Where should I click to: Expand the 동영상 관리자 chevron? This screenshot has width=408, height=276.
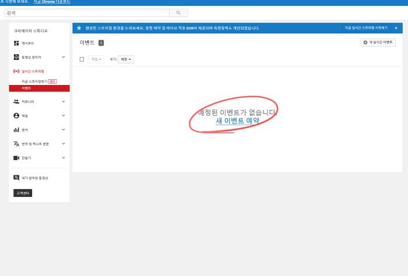click(64, 57)
